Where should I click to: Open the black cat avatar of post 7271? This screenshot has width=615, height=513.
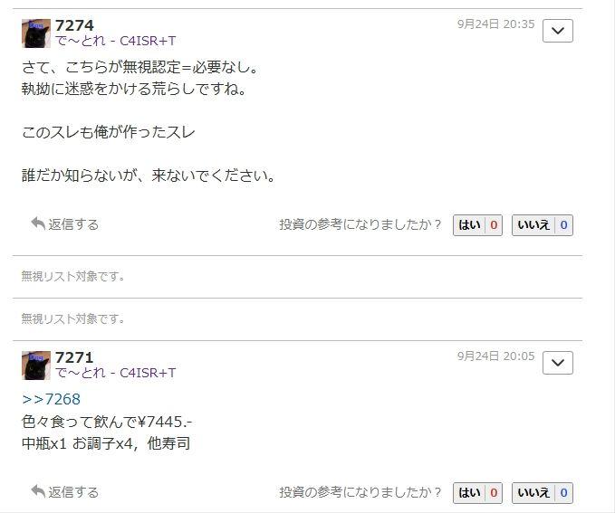[36, 366]
